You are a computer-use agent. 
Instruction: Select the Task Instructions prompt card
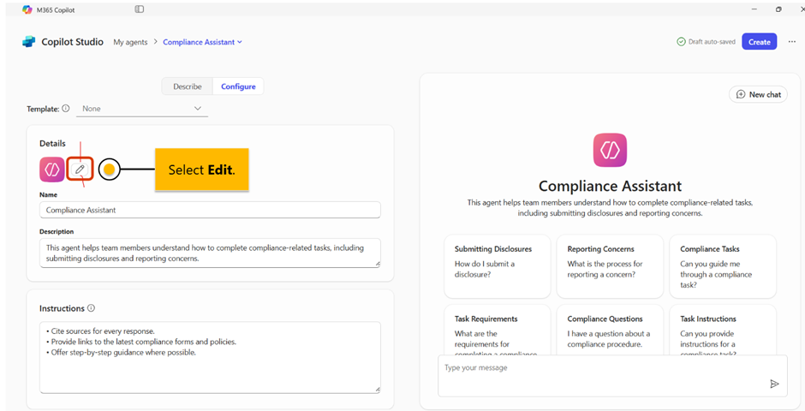click(723, 331)
